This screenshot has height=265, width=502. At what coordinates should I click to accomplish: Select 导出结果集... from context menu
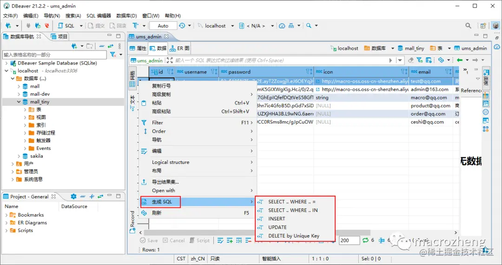[198, 182]
